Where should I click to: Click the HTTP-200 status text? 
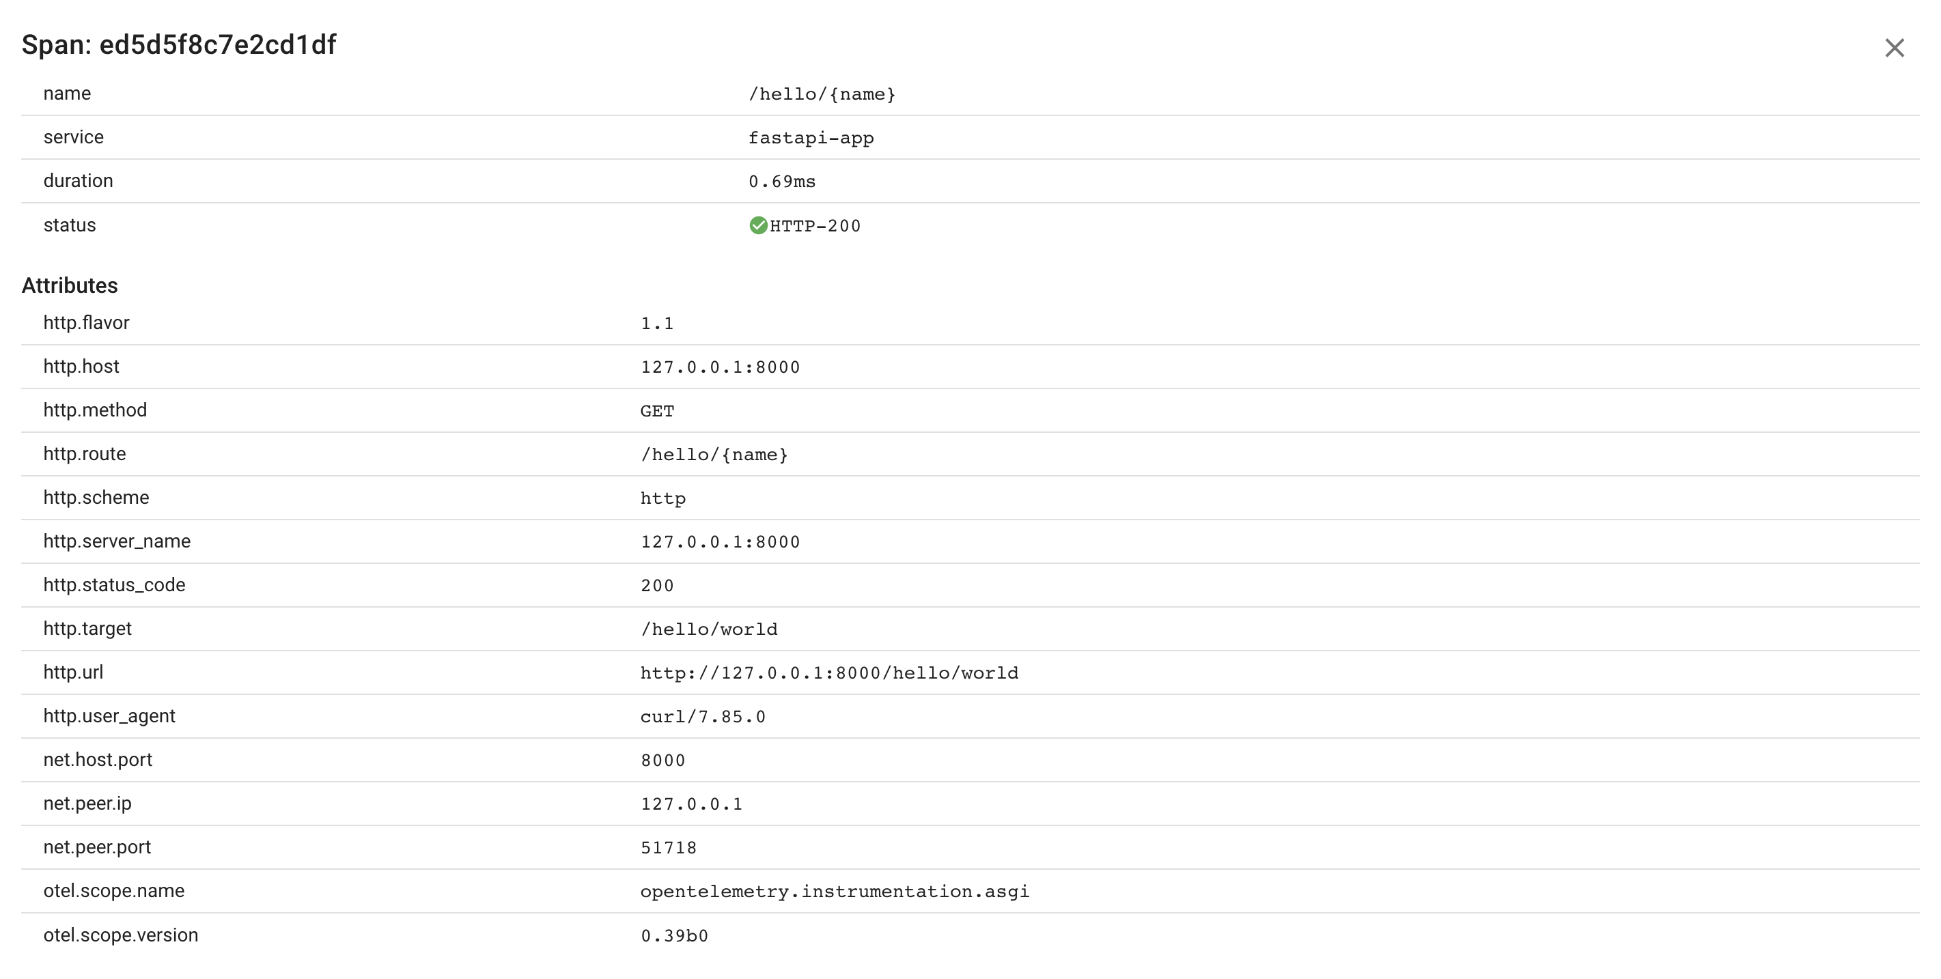(815, 226)
